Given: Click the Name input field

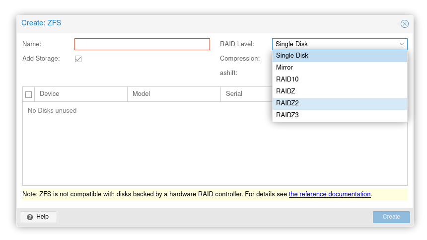Looking at the screenshot, I should coord(142,44).
